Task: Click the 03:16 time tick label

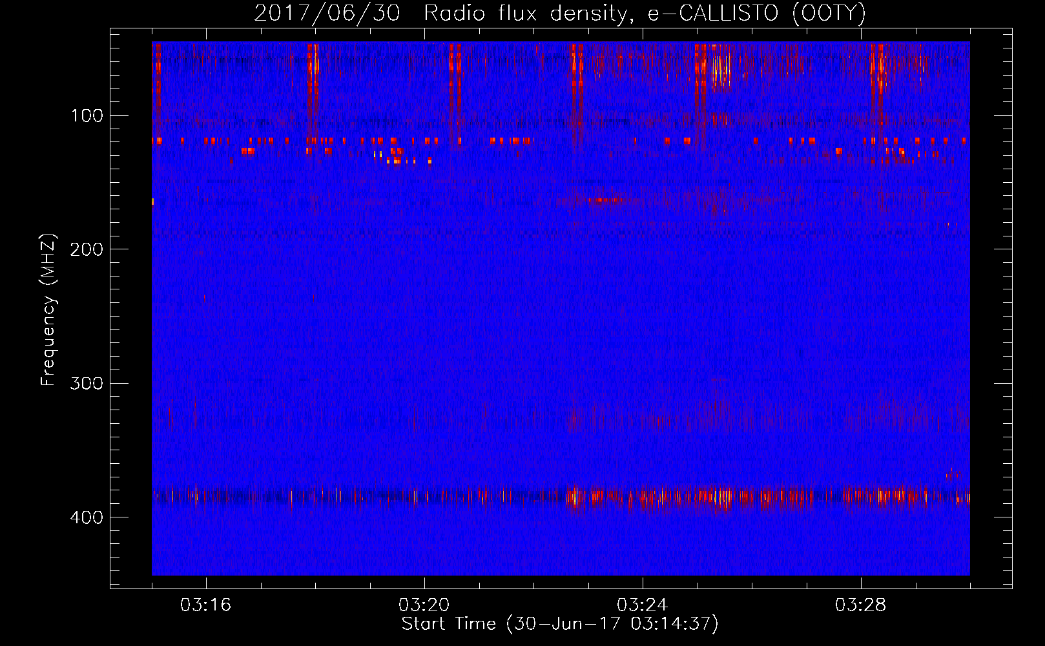Action: (x=205, y=605)
